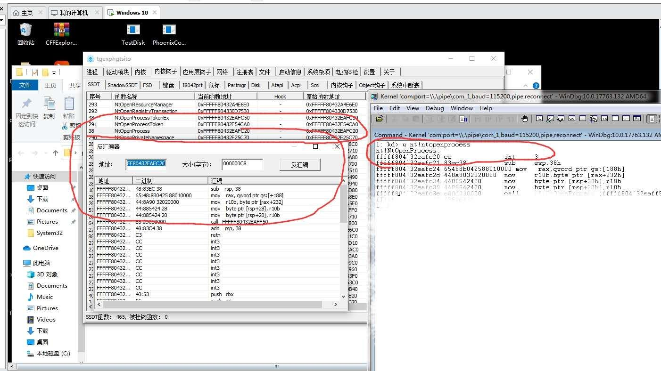The width and height of the screenshot is (661, 371).
Task: Click WinDbg Break (hand) toolbar icon
Action: (525, 119)
